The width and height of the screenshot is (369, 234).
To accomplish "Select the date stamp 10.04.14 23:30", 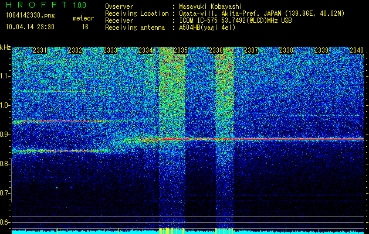I will [30, 27].
